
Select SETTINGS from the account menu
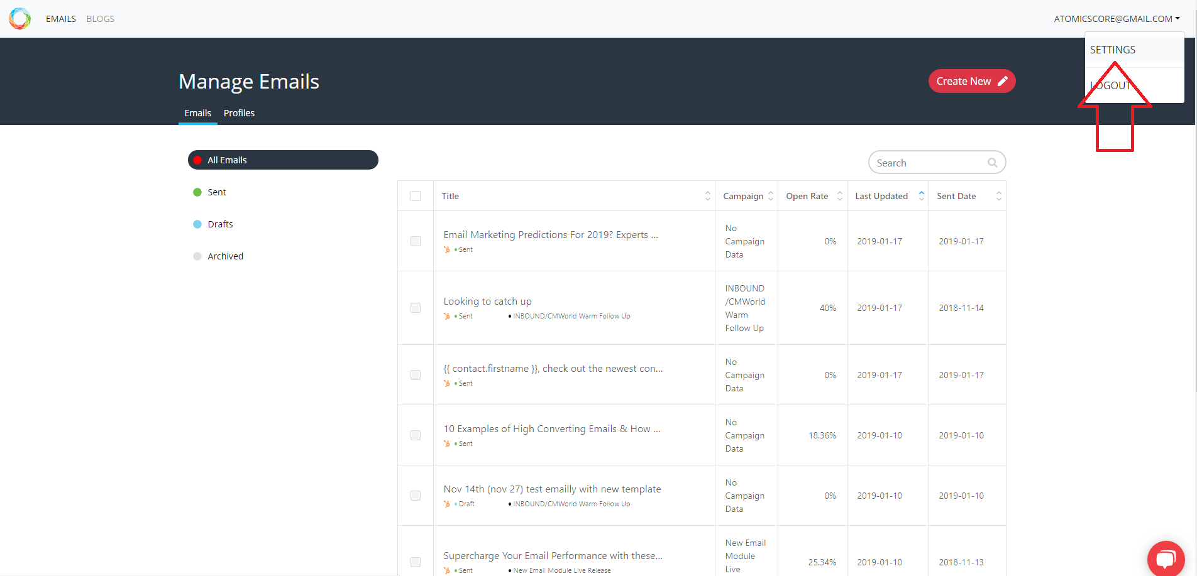coord(1134,50)
